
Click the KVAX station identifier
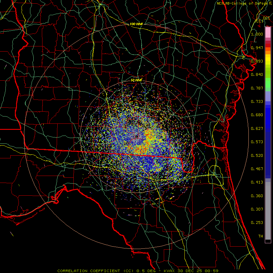pos(170,271)
